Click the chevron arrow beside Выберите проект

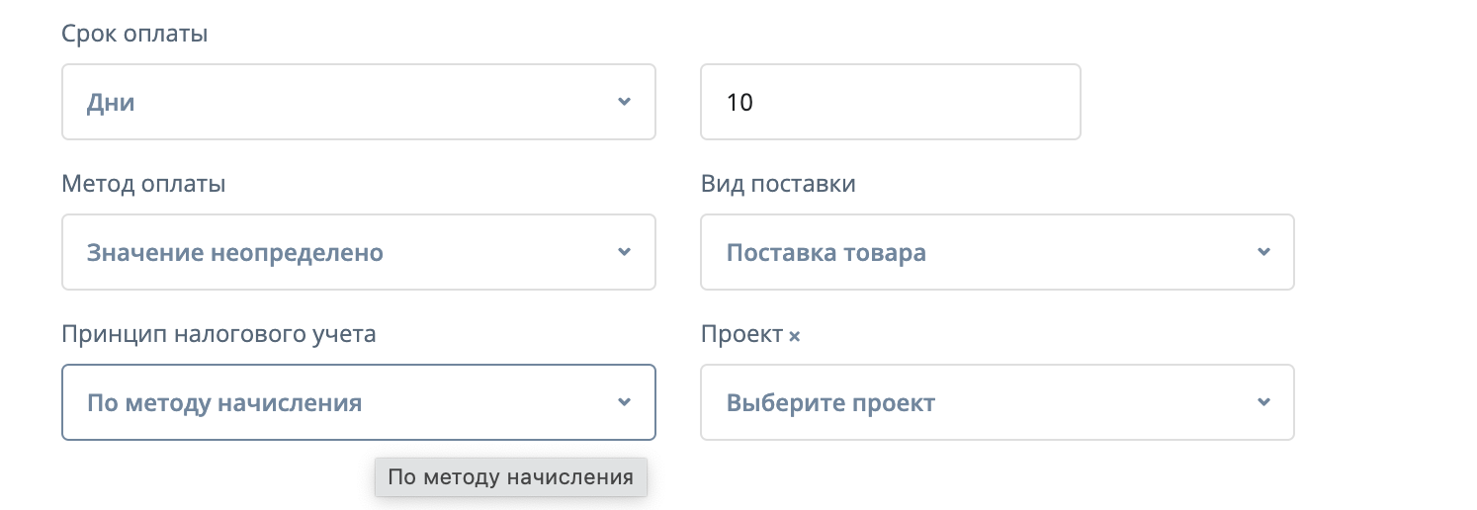click(1262, 402)
